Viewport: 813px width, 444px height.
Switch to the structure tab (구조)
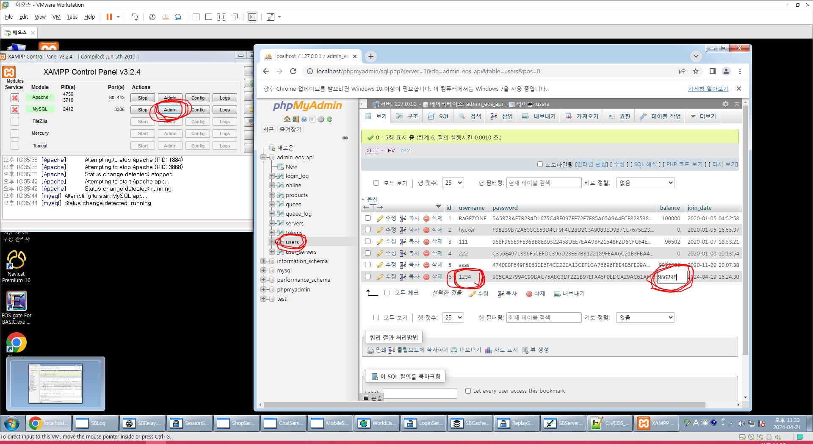[x=407, y=116]
